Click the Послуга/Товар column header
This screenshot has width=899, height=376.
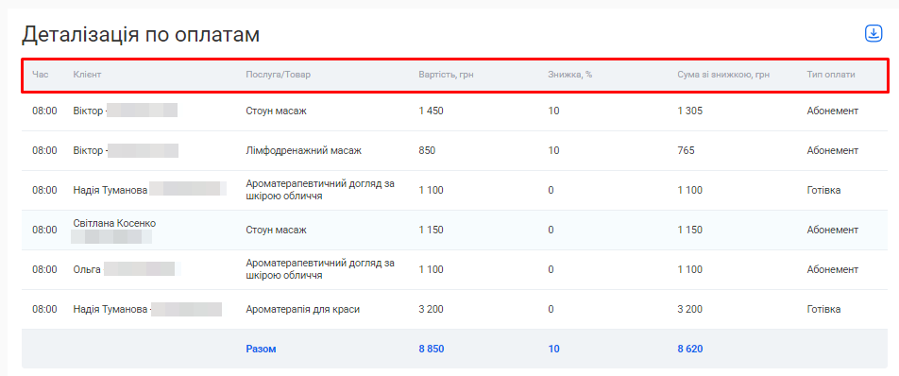coord(278,75)
